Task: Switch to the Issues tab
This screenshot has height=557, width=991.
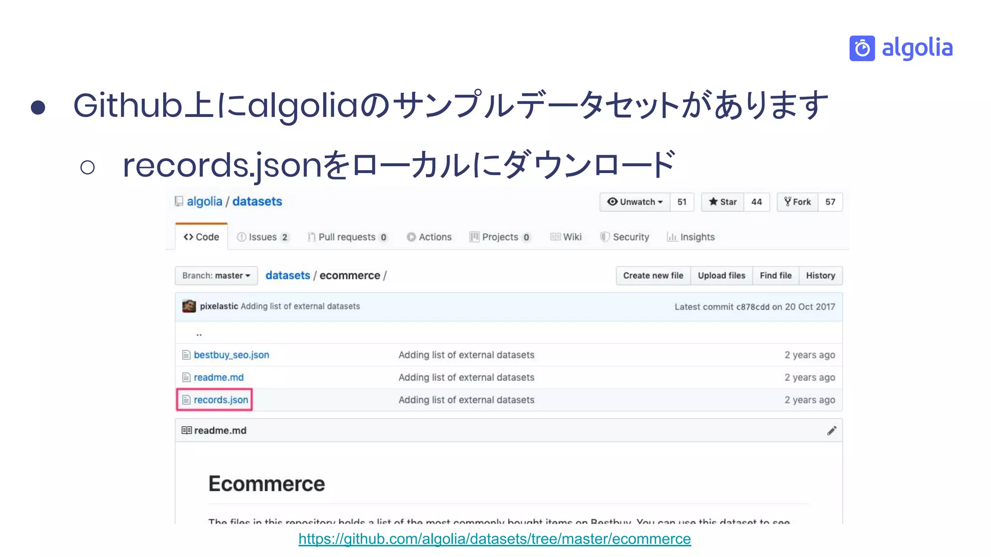Action: point(263,237)
